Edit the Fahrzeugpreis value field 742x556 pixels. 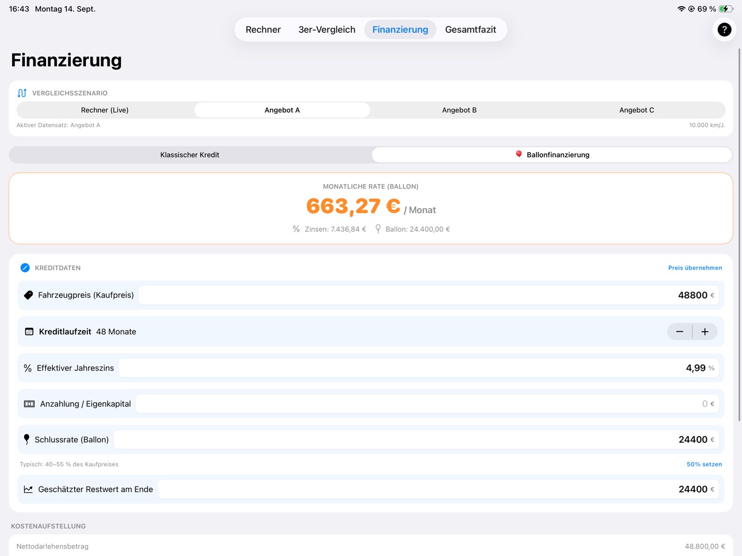click(x=429, y=295)
